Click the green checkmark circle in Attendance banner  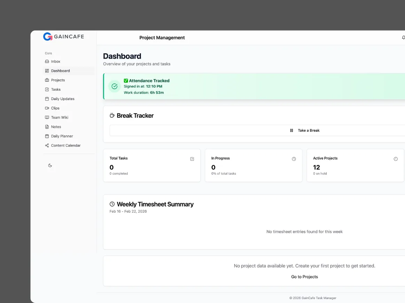click(x=114, y=86)
